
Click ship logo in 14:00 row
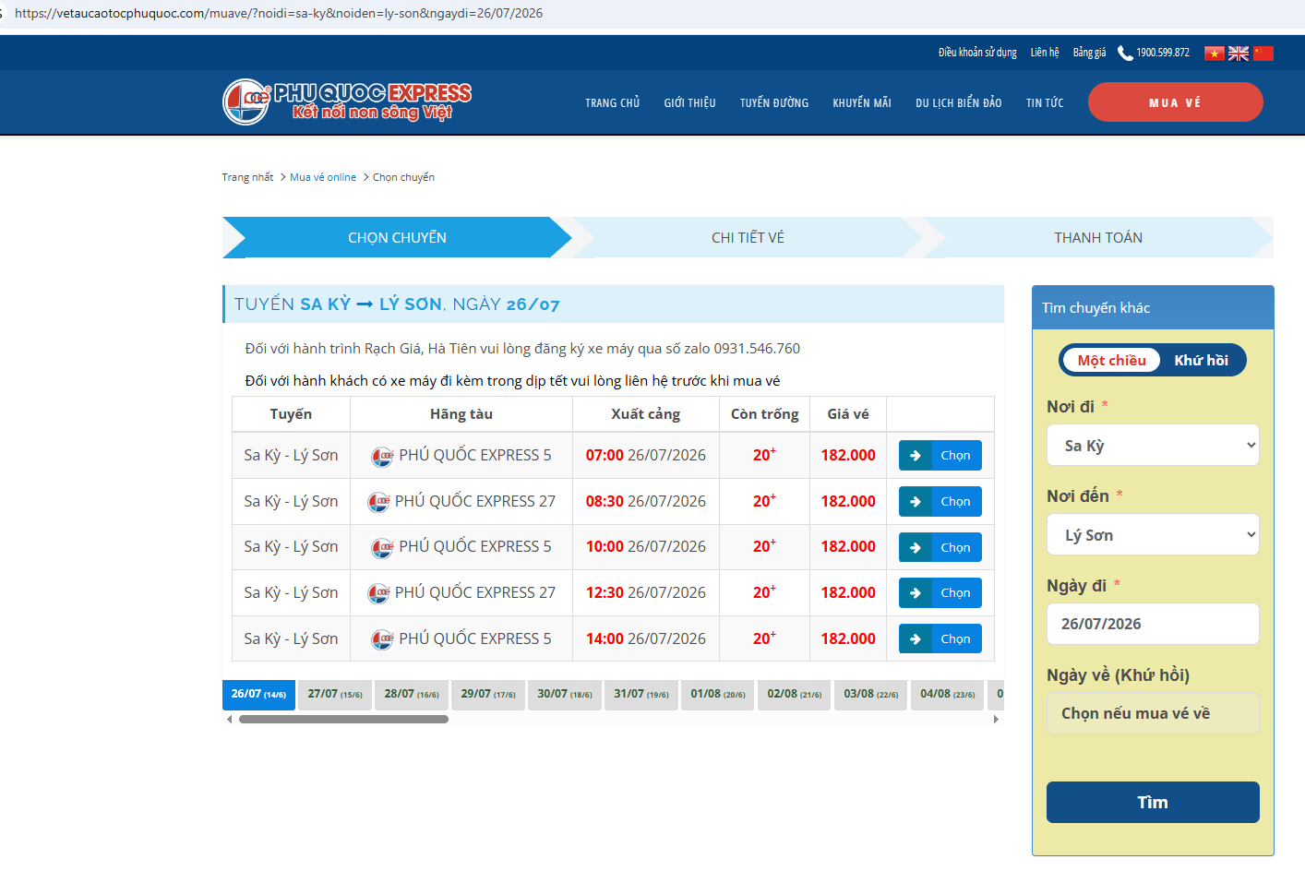click(x=382, y=639)
